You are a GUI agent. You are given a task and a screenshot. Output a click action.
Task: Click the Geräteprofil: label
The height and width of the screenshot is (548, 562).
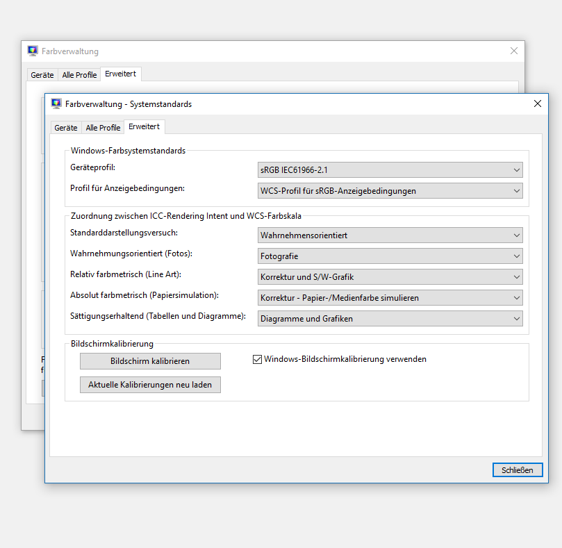92,167
